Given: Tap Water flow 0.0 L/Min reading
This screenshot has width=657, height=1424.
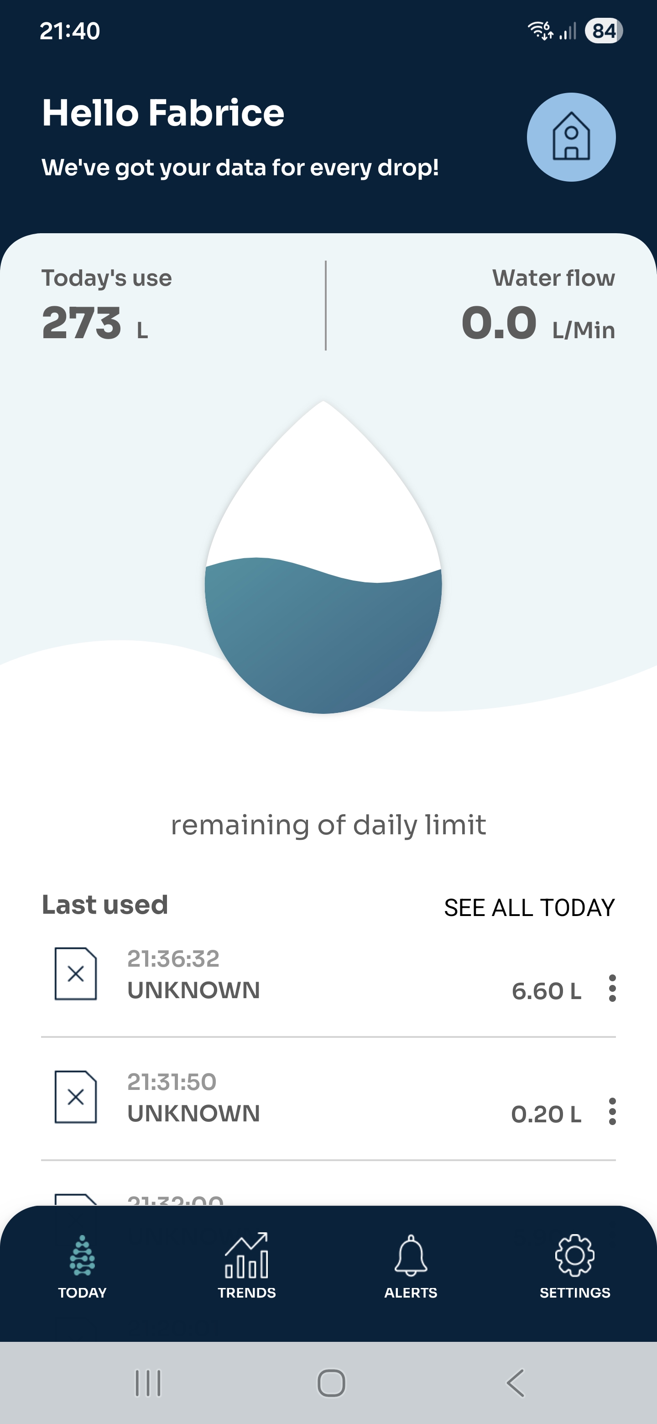Looking at the screenshot, I should coord(537,307).
